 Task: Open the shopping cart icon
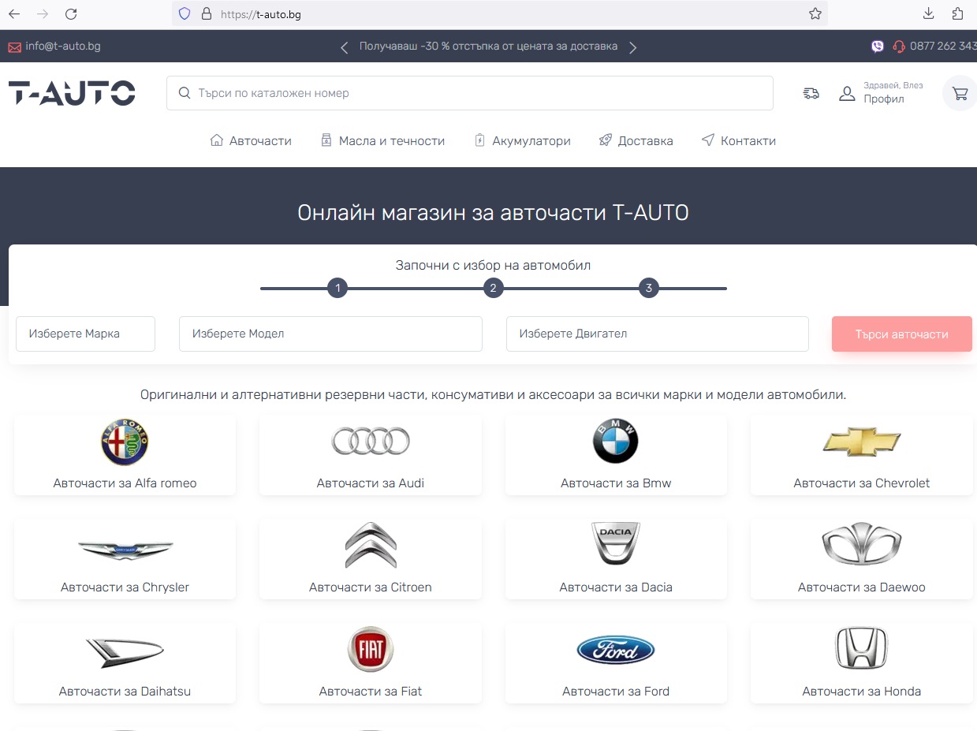960,93
